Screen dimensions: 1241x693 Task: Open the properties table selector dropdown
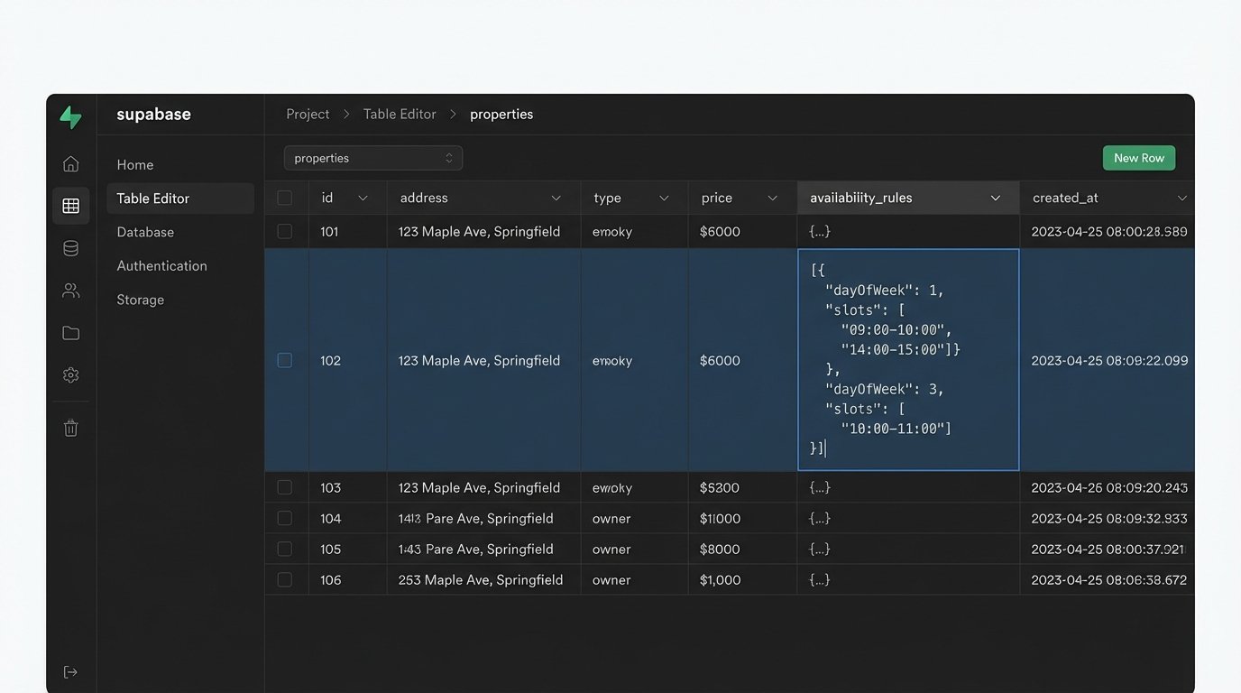coord(372,157)
